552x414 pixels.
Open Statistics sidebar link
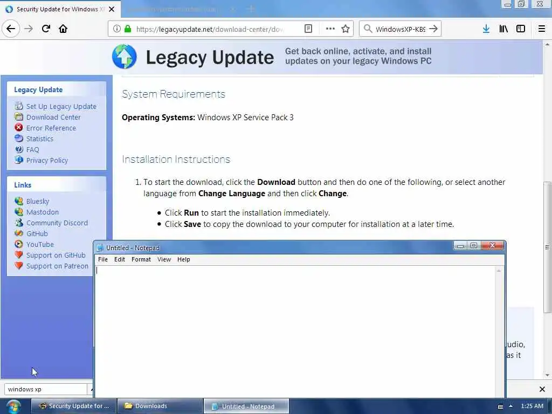click(x=39, y=139)
